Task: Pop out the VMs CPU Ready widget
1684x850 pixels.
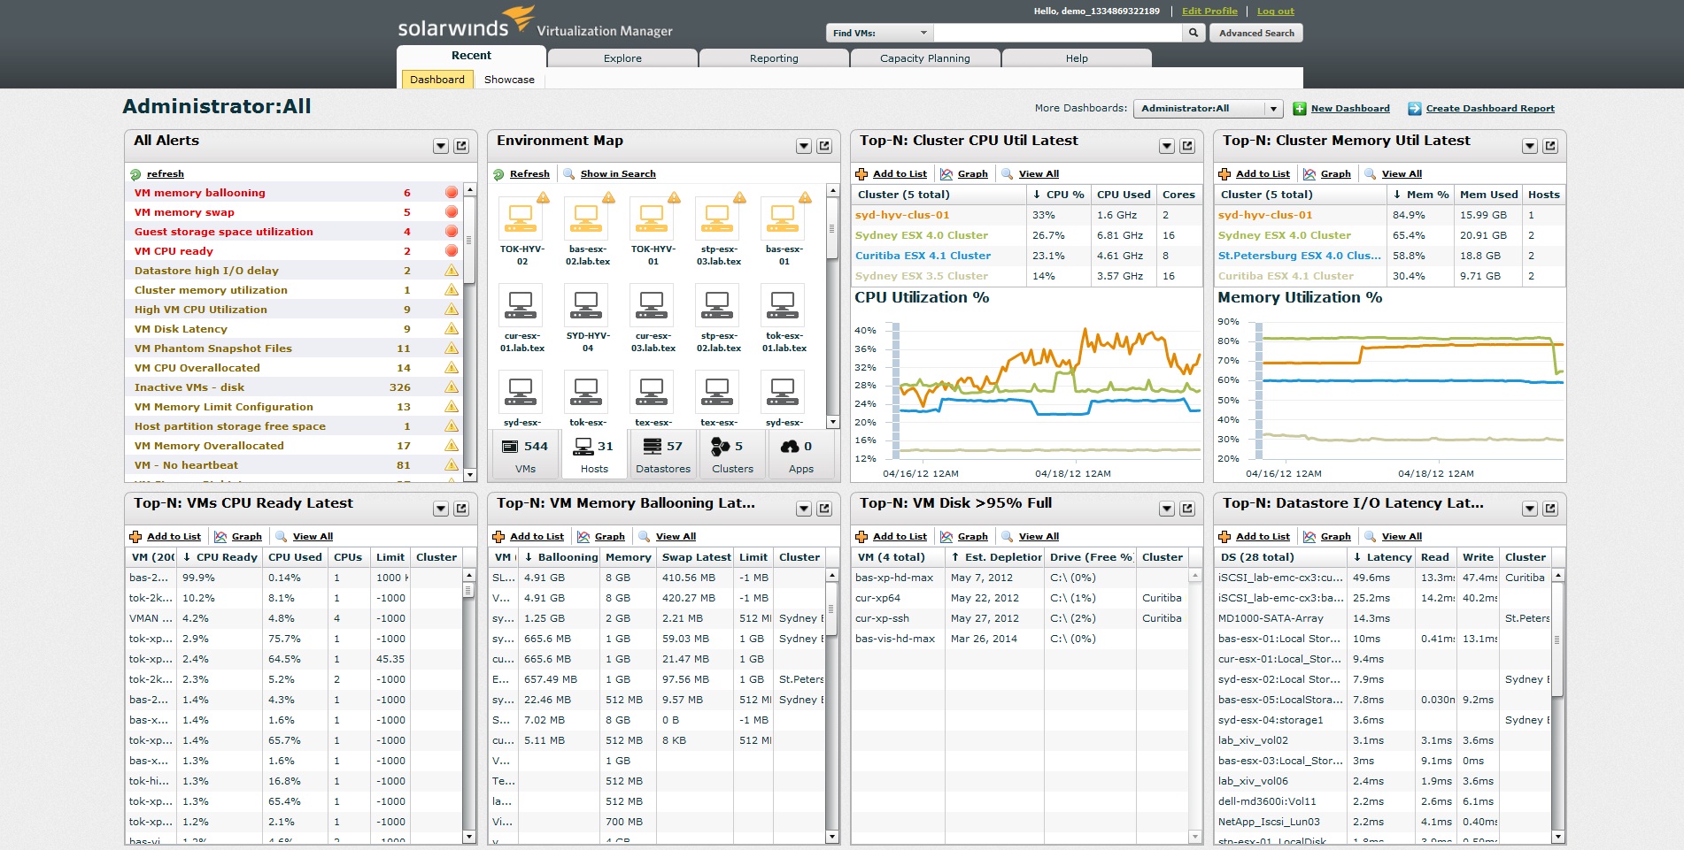Action: click(461, 509)
